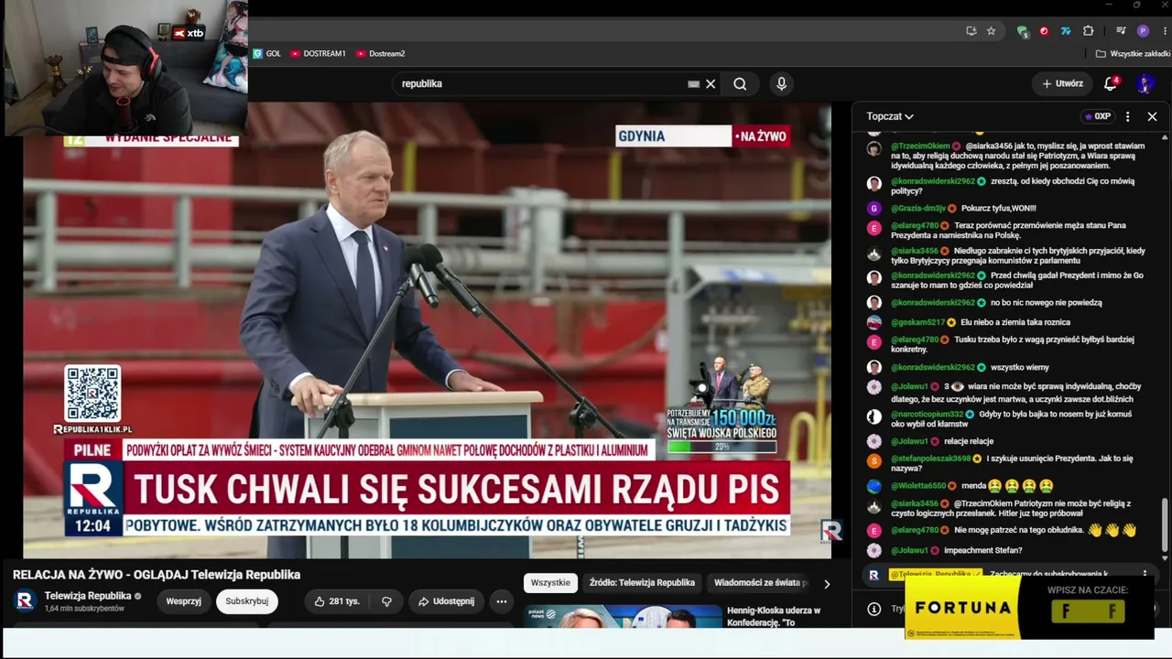The image size is (1172, 659).
Task: Open the red circular extension
Action: (x=1044, y=31)
